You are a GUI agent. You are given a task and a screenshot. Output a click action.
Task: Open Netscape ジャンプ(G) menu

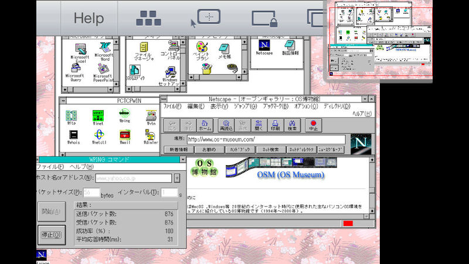click(245, 107)
